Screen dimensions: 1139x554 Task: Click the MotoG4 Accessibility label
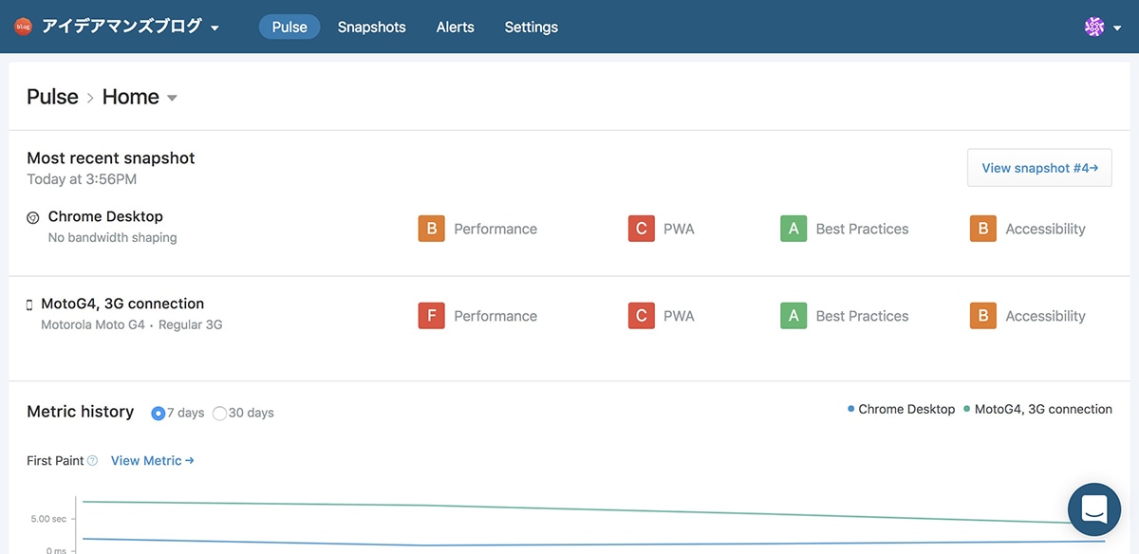point(1046,316)
